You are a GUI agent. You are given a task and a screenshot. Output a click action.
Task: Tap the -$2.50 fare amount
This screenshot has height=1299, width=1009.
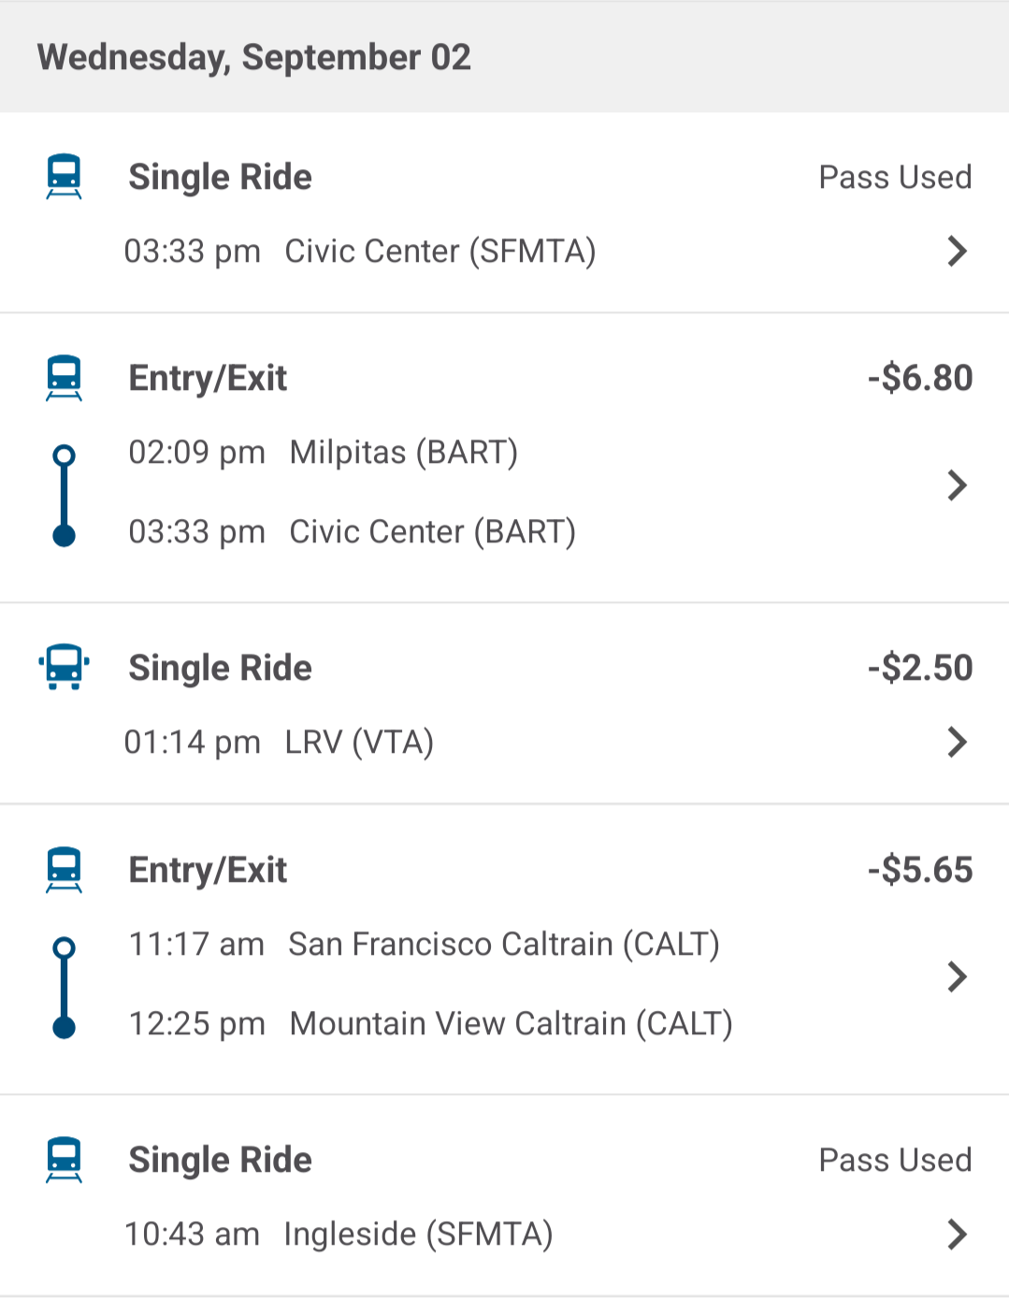coord(920,668)
